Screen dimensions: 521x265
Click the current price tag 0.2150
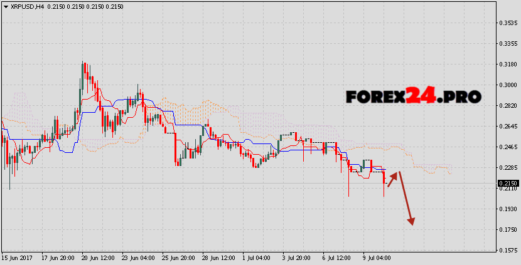(x=507, y=184)
